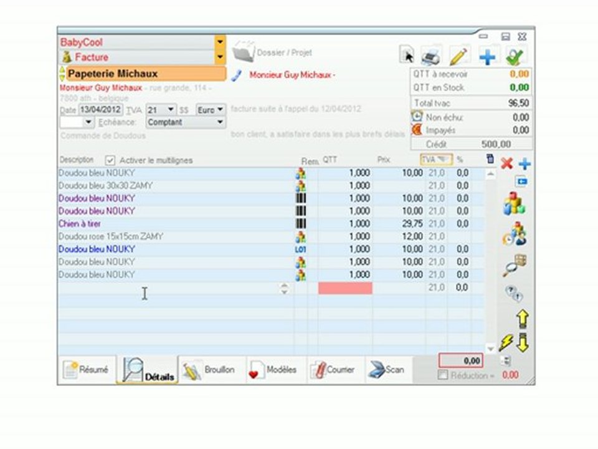Open the BabyCool company dropdown
The image size is (598, 449).
pos(220,42)
